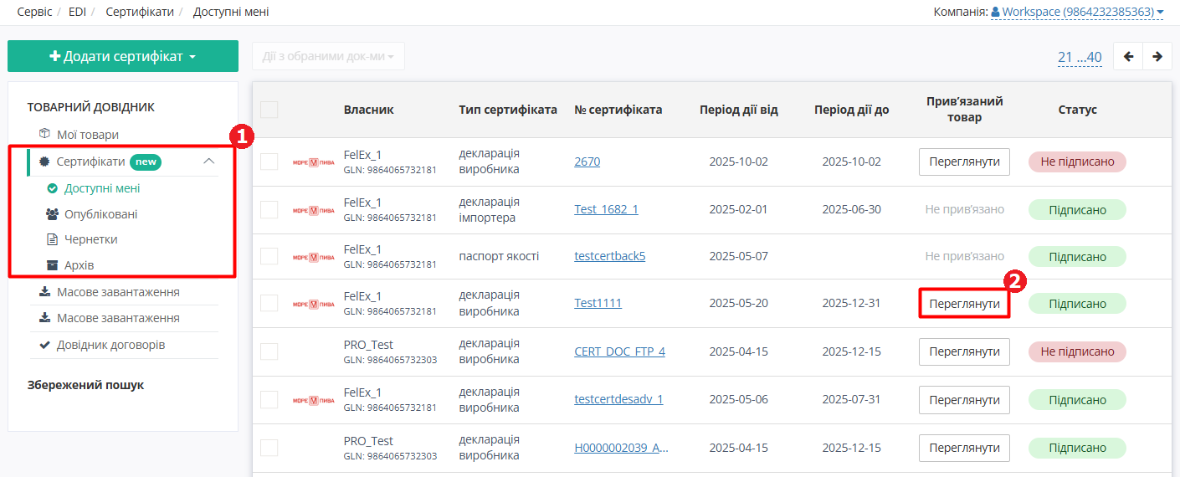Click the owner logo in row testcertdesadv_1
The height and width of the screenshot is (477, 1180).
coord(313,400)
